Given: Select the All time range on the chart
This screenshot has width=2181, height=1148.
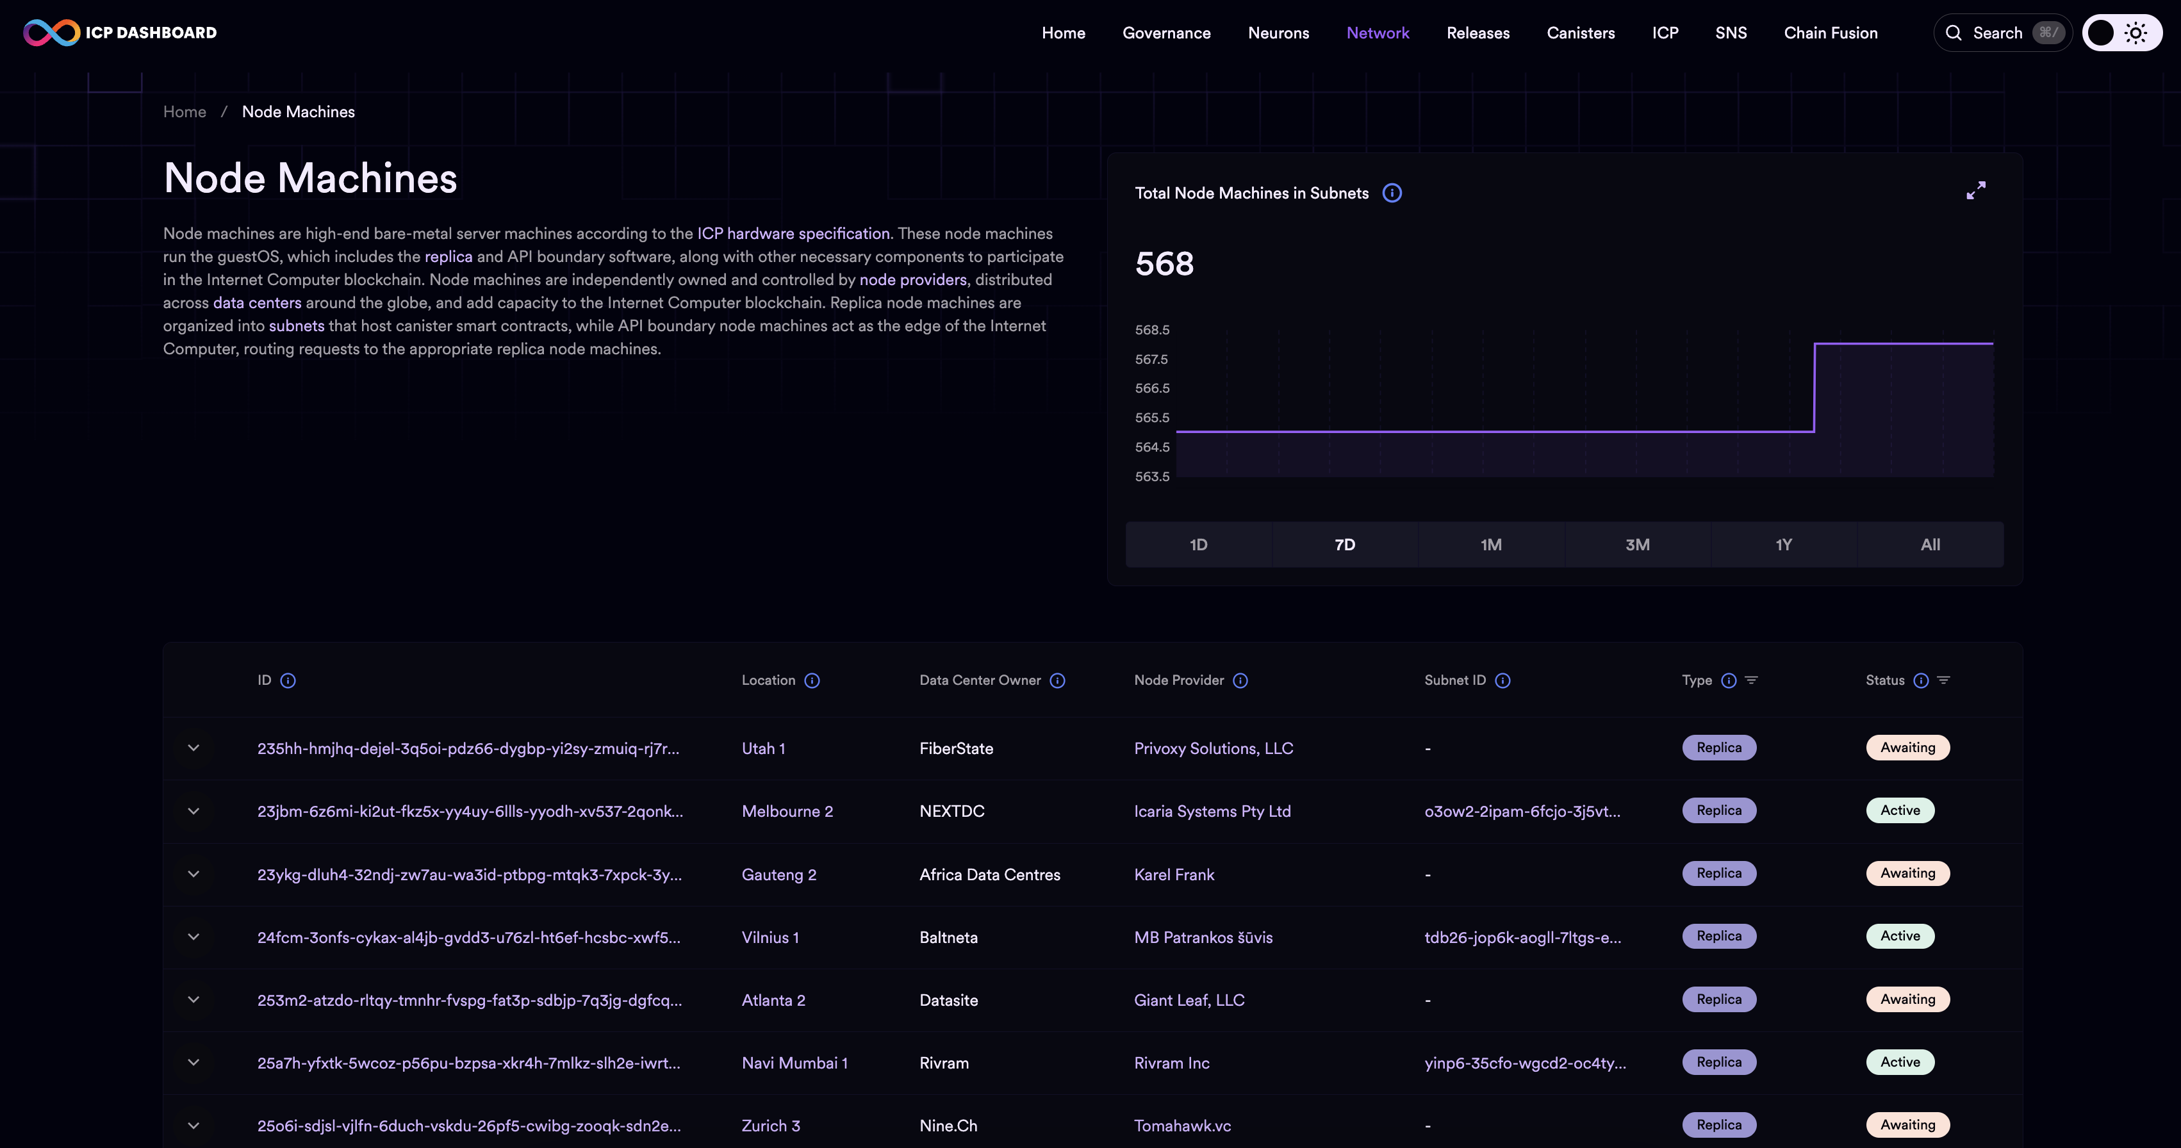Looking at the screenshot, I should pyautogui.click(x=1930, y=544).
